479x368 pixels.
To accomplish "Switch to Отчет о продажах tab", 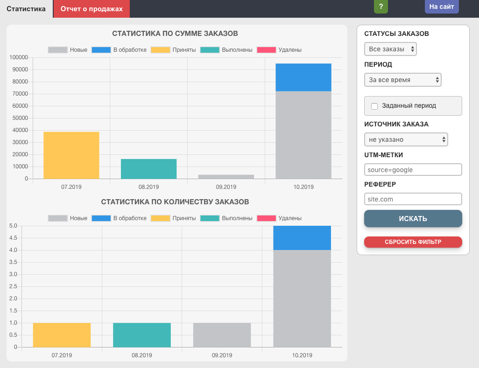I will [x=92, y=9].
